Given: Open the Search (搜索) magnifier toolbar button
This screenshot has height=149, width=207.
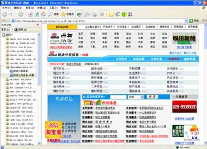Looking at the screenshot, I should [x=53, y=14].
